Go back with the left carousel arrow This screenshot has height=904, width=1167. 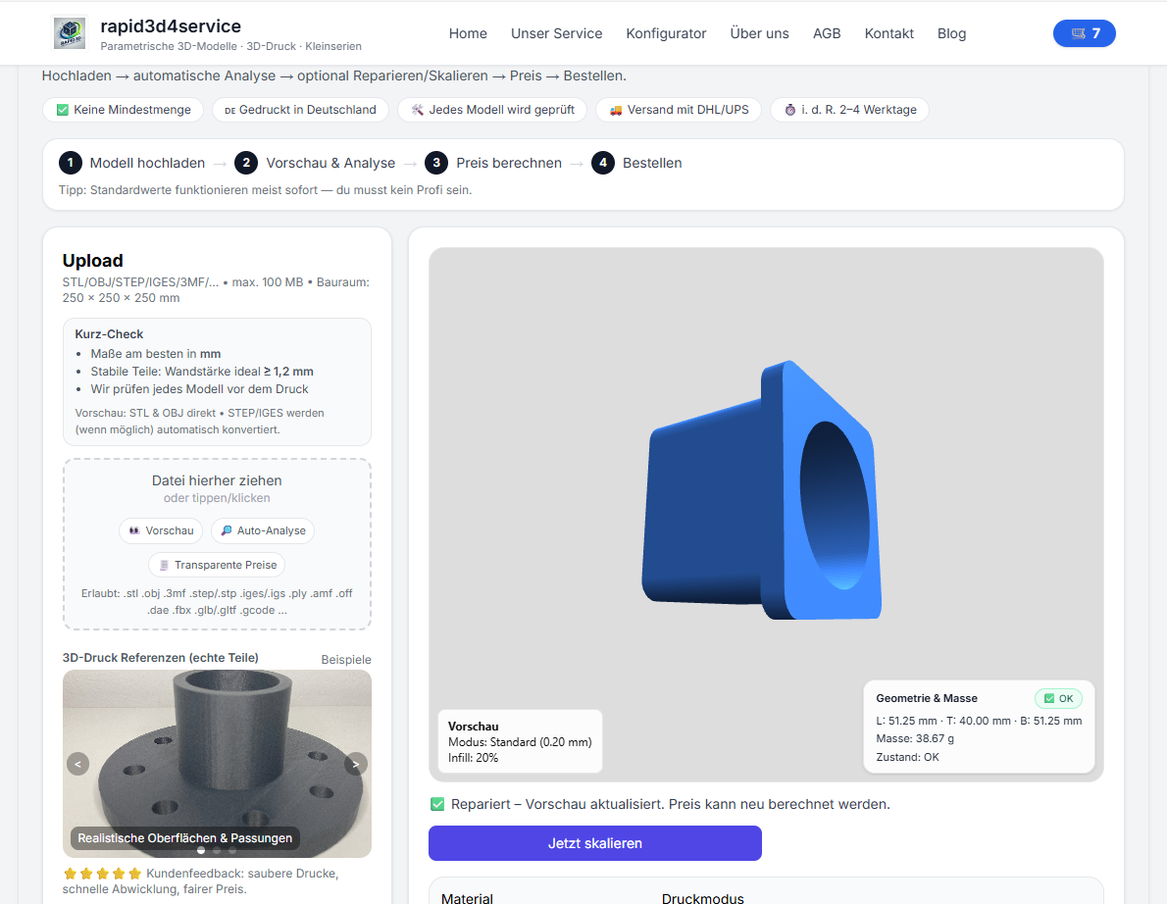[77, 762]
